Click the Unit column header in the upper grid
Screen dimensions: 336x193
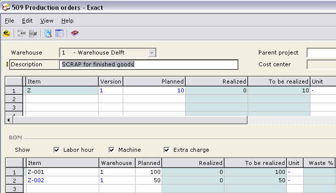coord(323,82)
